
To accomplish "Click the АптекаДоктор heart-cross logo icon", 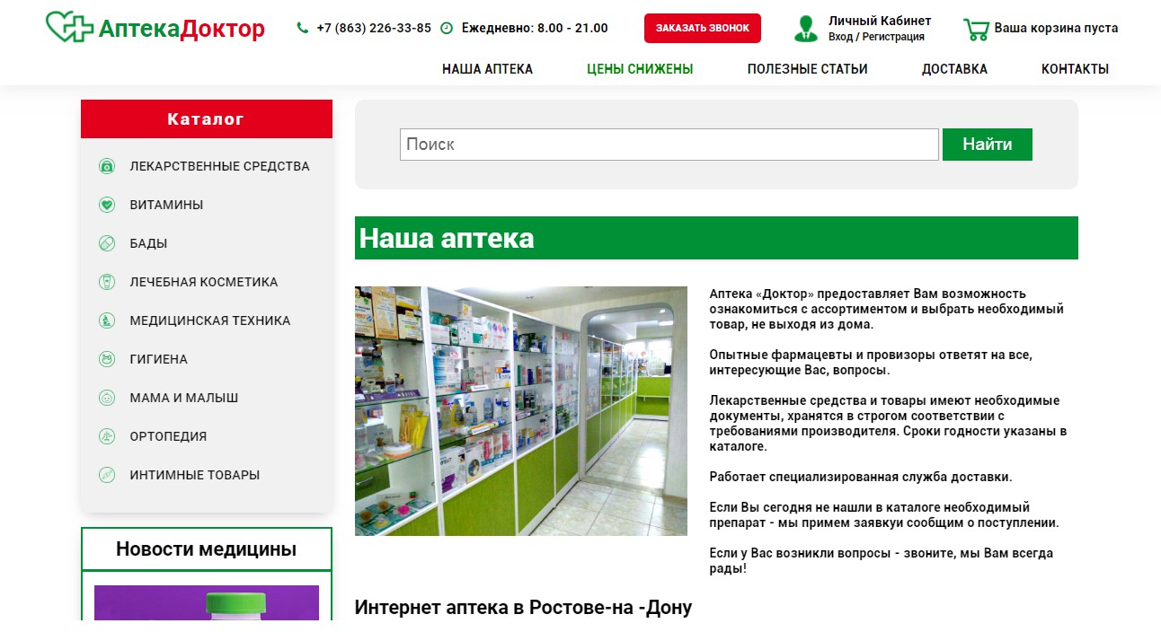I will coord(69,27).
